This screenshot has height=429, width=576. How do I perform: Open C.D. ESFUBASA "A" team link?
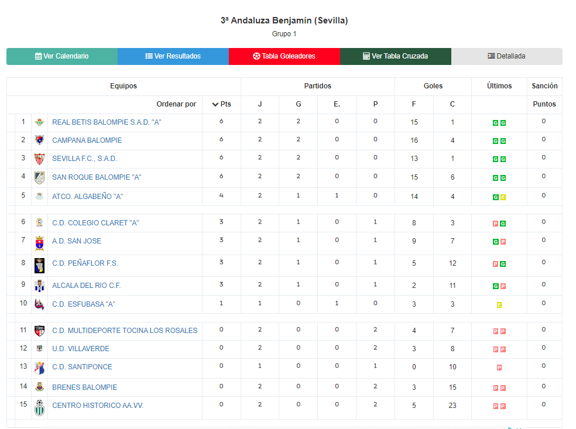coord(84,304)
